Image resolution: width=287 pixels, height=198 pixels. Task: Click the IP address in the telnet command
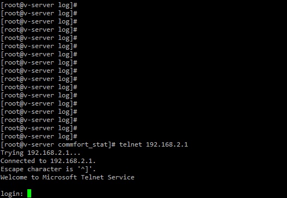(x=167, y=144)
